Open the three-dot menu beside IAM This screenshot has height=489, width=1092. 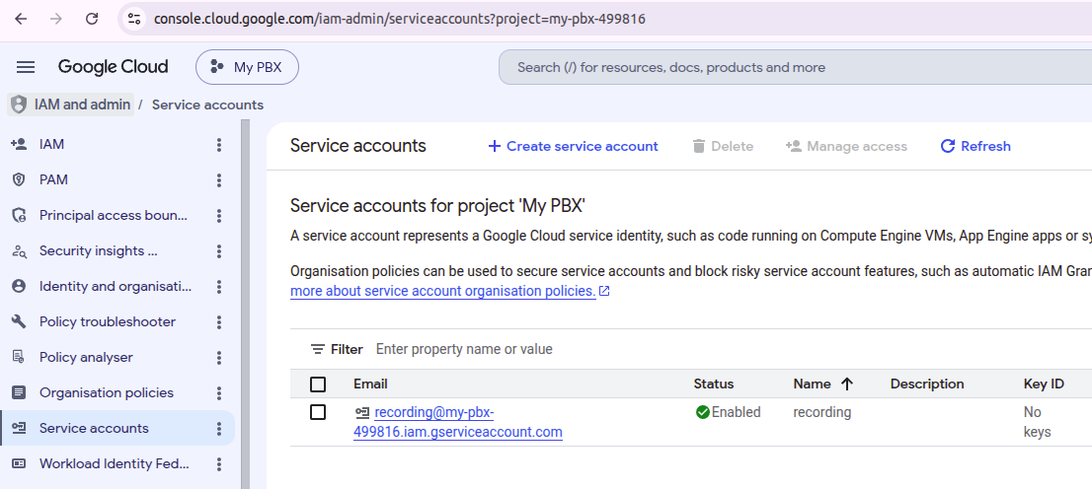[x=218, y=144]
